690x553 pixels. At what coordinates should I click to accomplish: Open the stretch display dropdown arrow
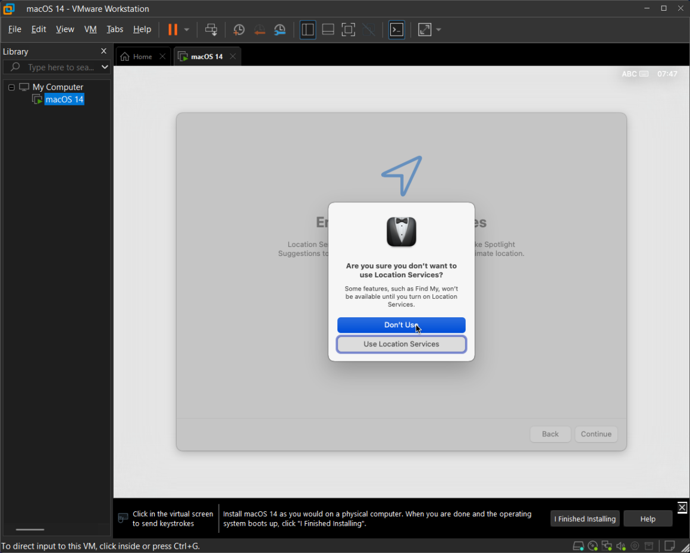click(438, 30)
